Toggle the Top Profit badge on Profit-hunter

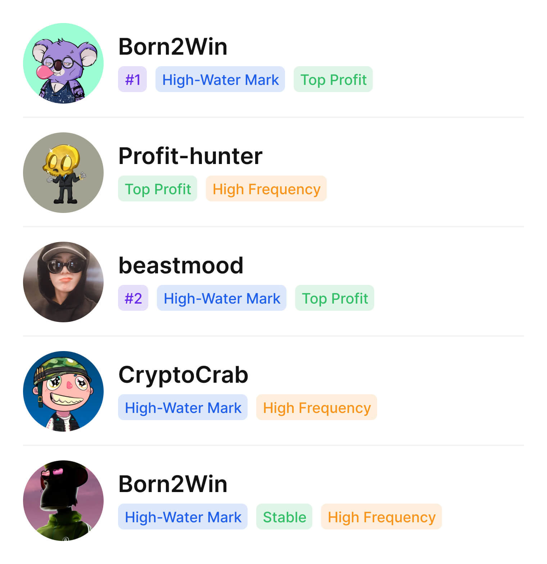coord(157,188)
